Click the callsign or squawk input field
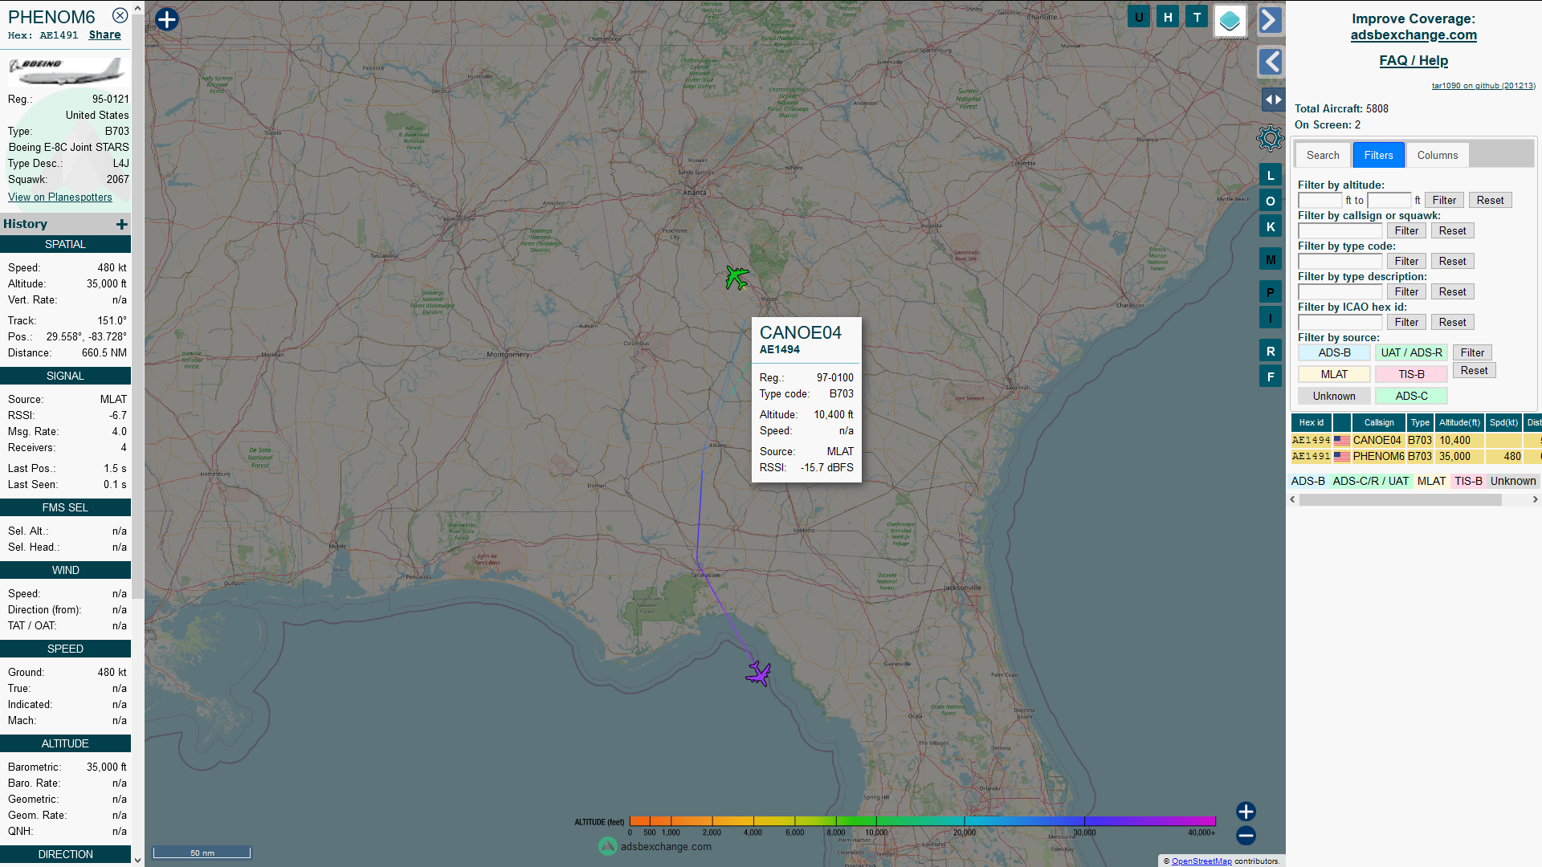This screenshot has height=867, width=1542. click(1340, 230)
